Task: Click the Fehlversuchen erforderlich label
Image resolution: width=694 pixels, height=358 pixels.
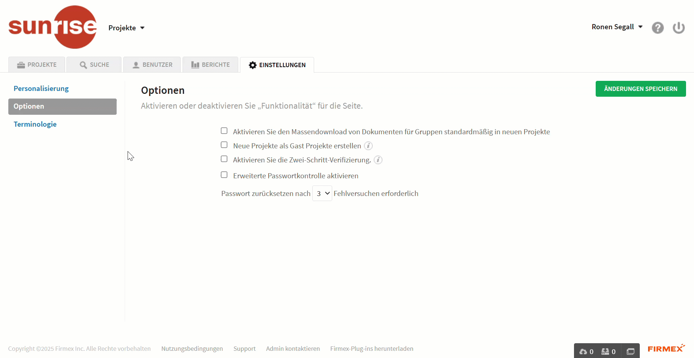Action: pos(376,193)
